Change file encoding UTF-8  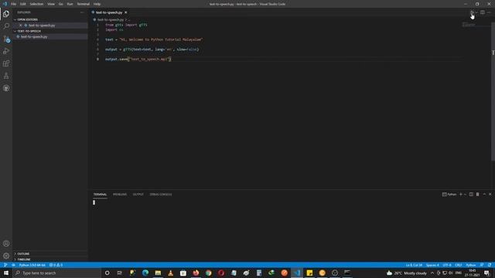(447, 265)
